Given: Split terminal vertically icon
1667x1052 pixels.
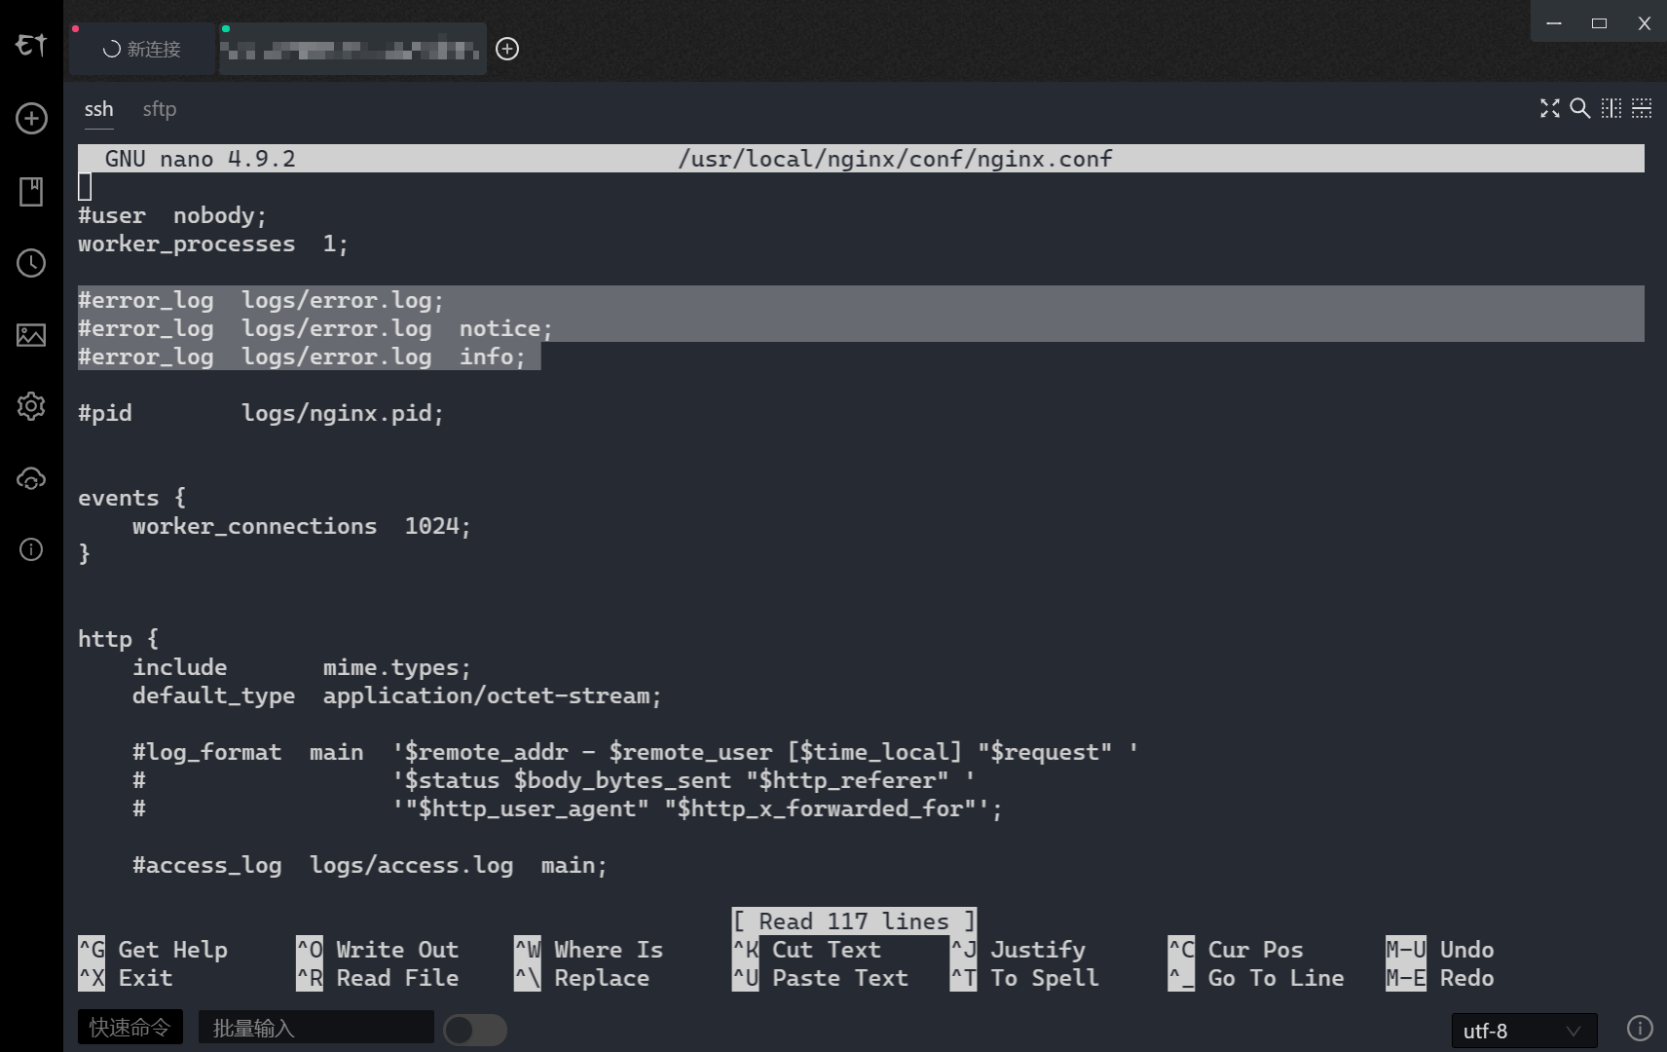Looking at the screenshot, I should pyautogui.click(x=1611, y=108).
